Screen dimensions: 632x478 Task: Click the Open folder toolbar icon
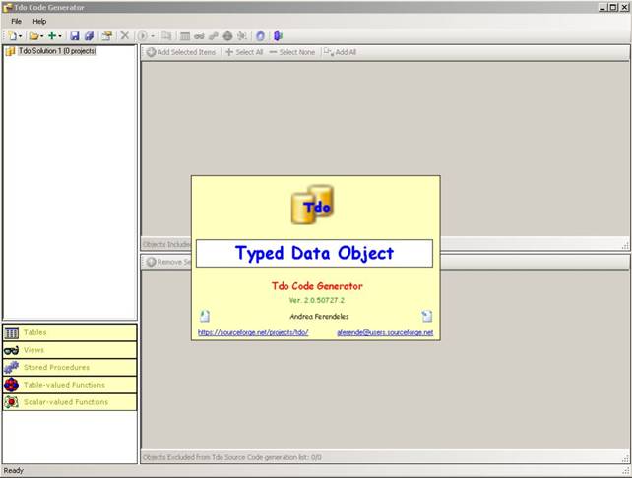[33, 36]
